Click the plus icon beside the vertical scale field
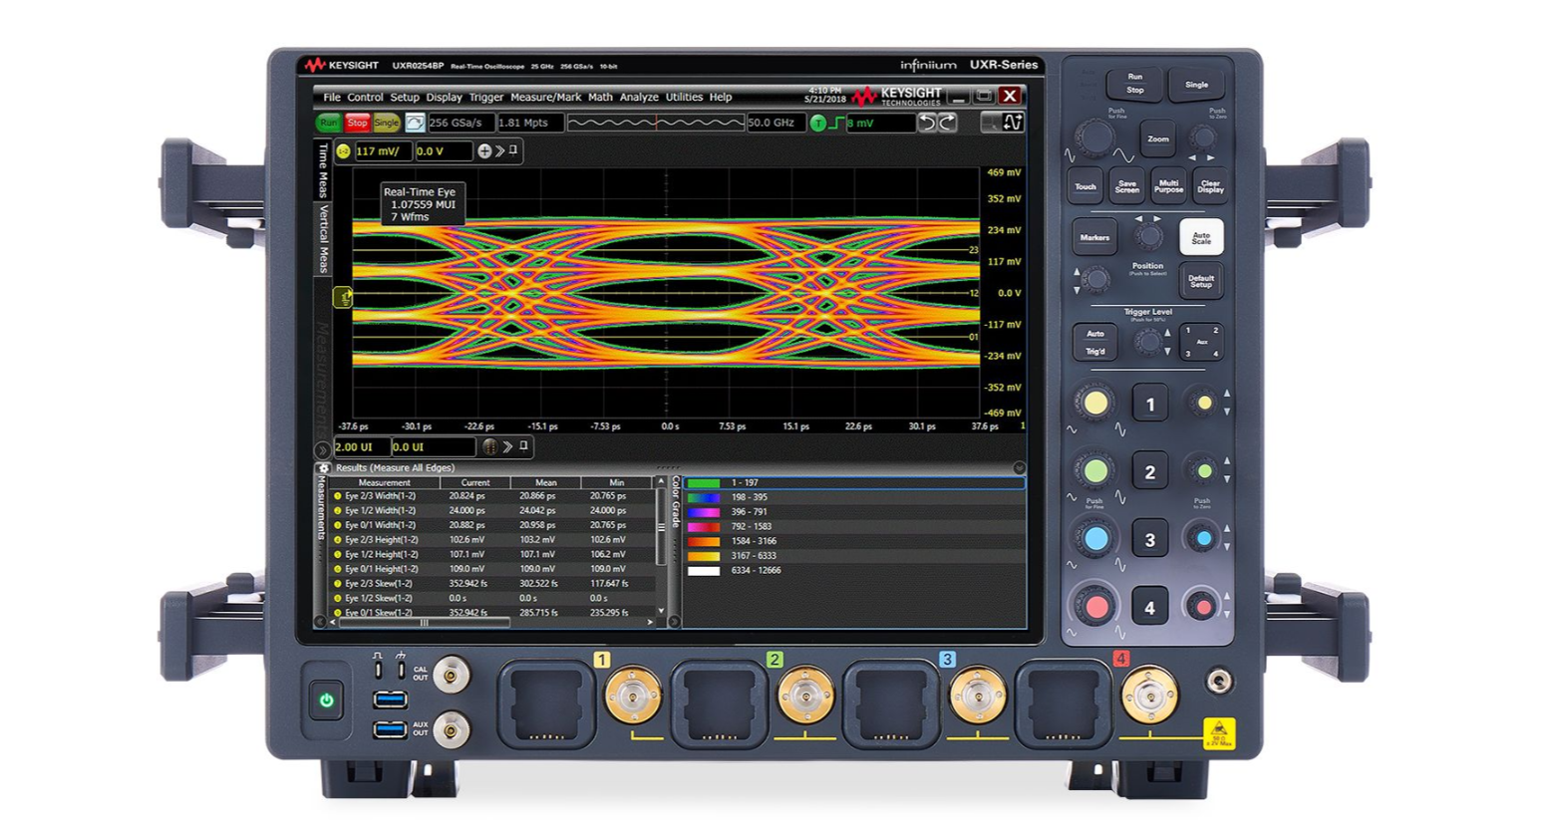The height and width of the screenshot is (839, 1555). coord(484,151)
